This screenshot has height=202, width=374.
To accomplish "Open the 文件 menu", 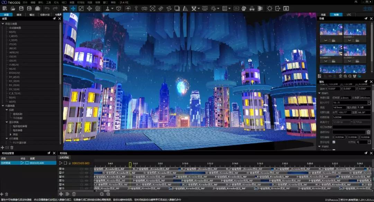I will [25, 2].
